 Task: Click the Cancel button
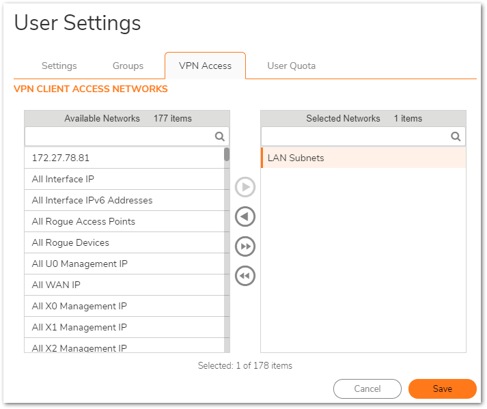367,389
